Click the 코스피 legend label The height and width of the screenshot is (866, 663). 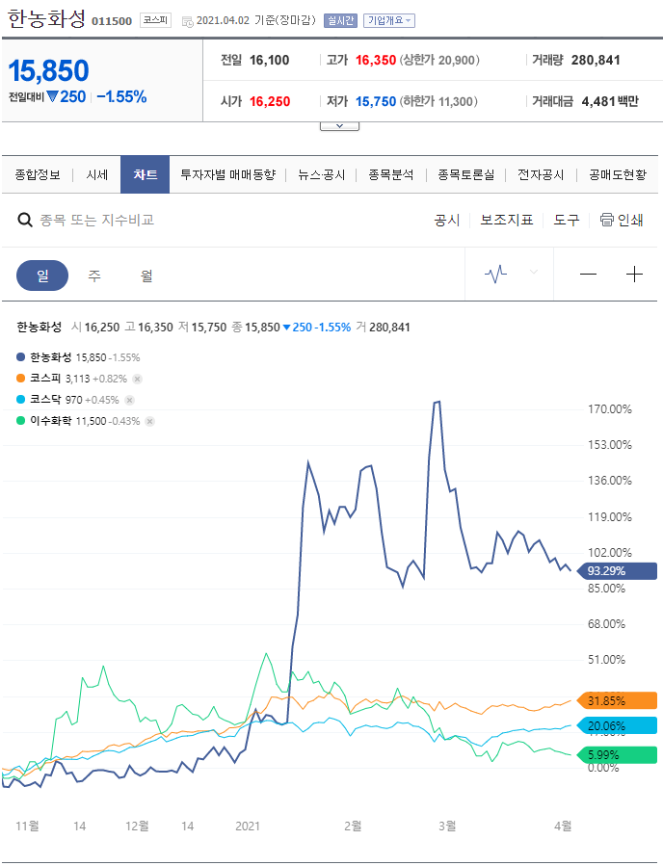(x=45, y=379)
